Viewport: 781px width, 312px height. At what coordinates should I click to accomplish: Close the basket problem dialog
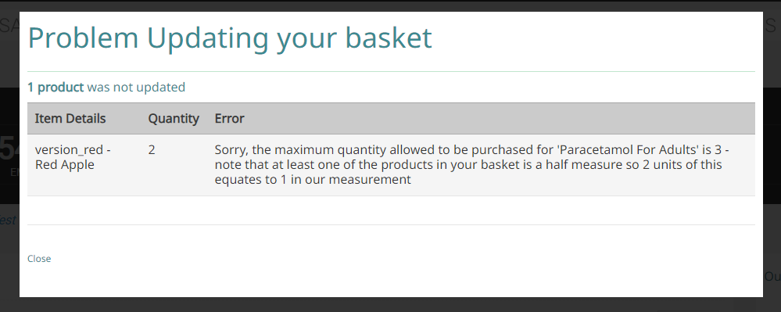point(39,259)
